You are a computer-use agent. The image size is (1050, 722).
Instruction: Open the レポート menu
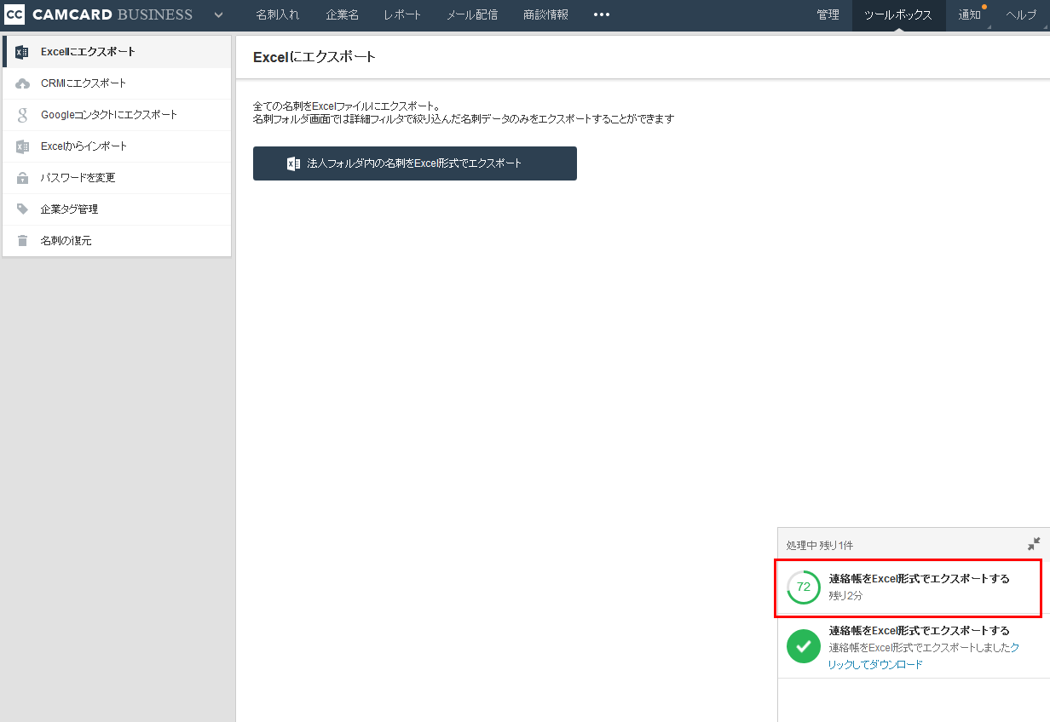pyautogui.click(x=402, y=14)
